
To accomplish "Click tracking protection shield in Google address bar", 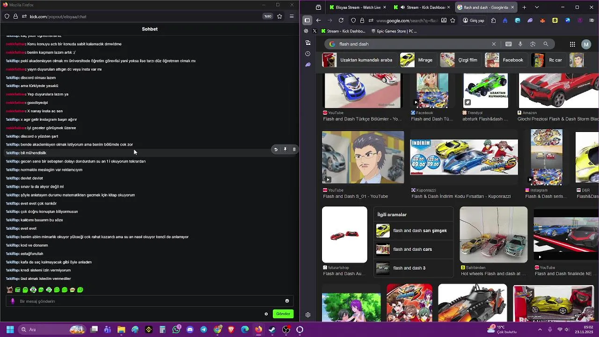I will tap(353, 21).
